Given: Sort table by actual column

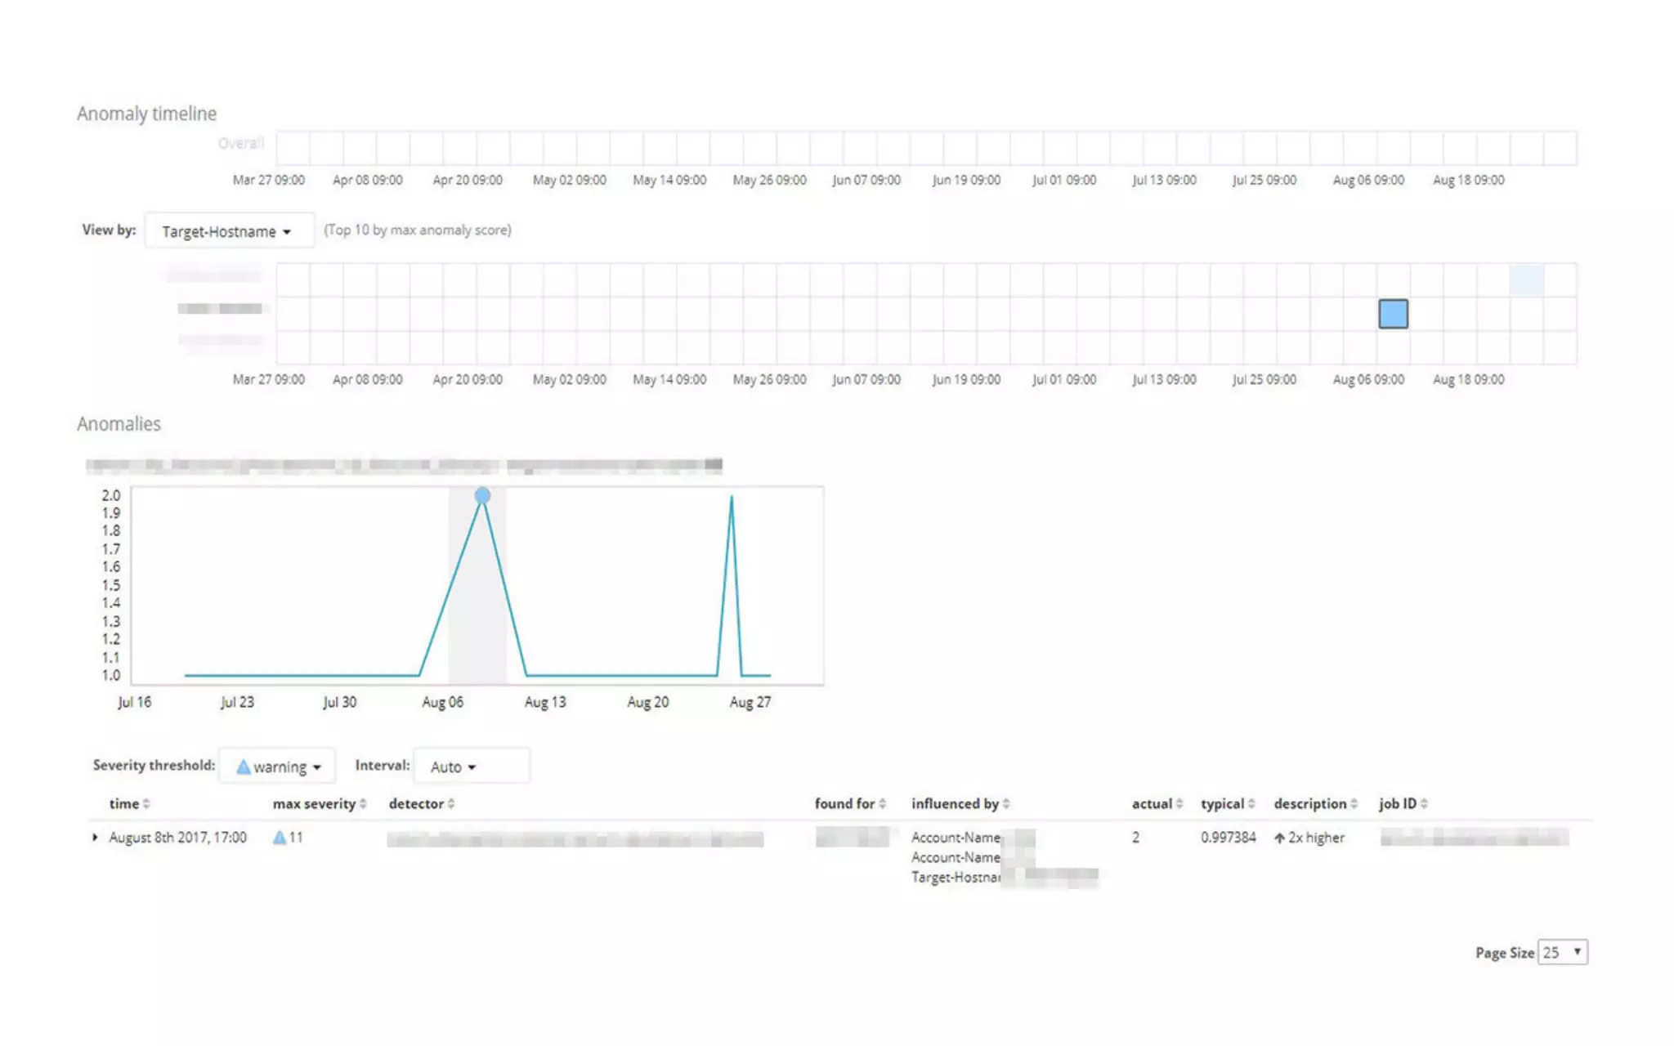Looking at the screenshot, I should (x=1157, y=804).
